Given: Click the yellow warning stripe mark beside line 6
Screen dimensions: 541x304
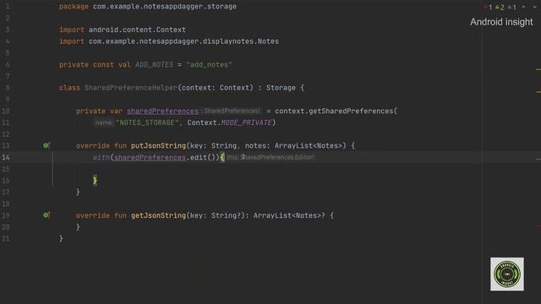Looking at the screenshot, I should click(538, 69).
